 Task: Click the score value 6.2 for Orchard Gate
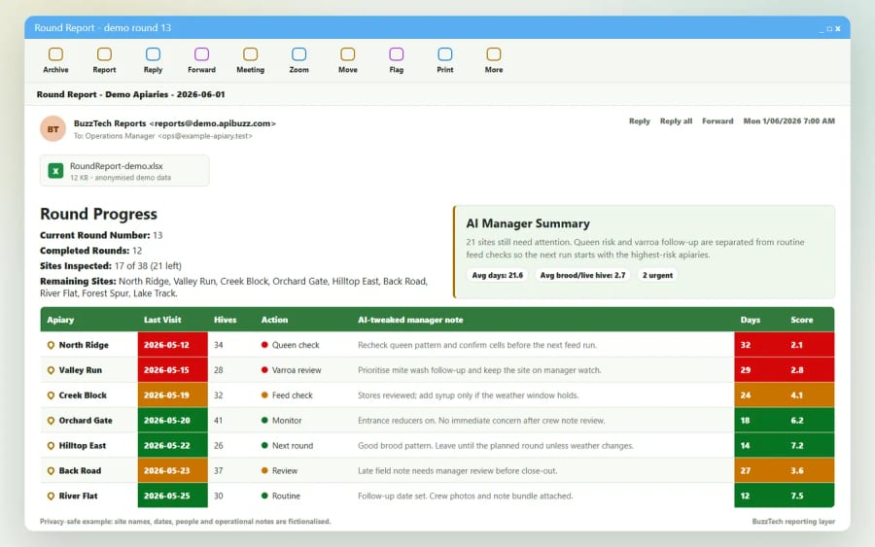click(x=797, y=420)
